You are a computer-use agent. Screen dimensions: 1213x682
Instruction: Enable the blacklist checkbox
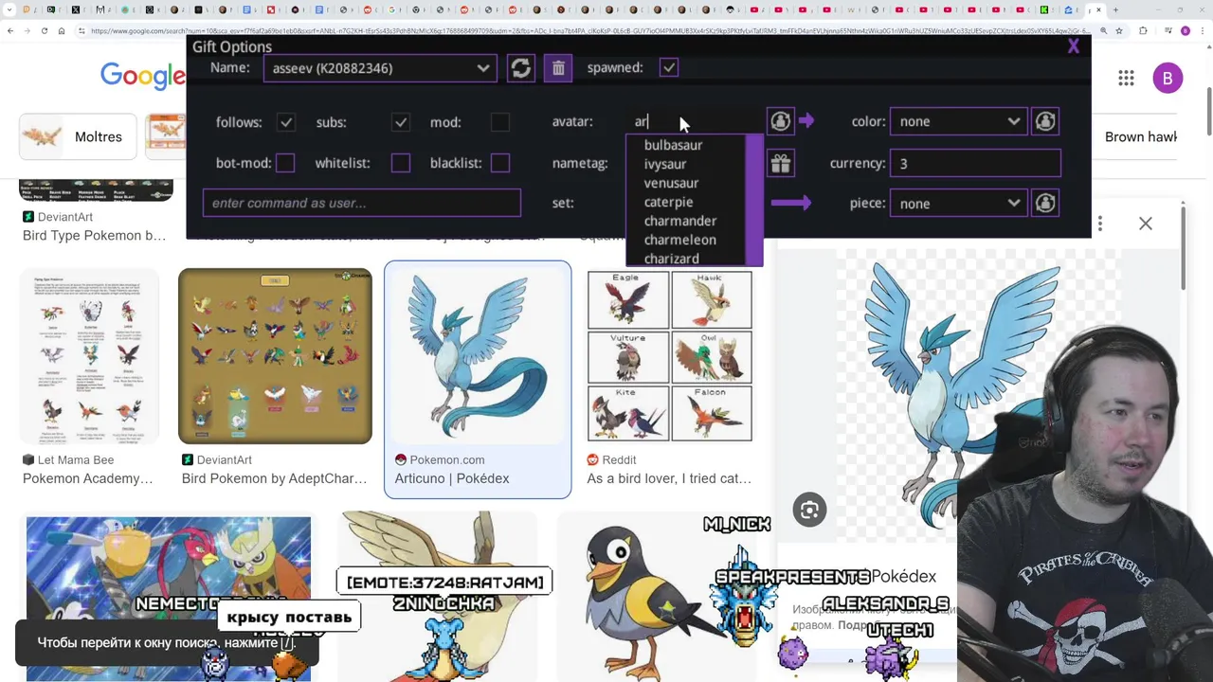coord(499,163)
